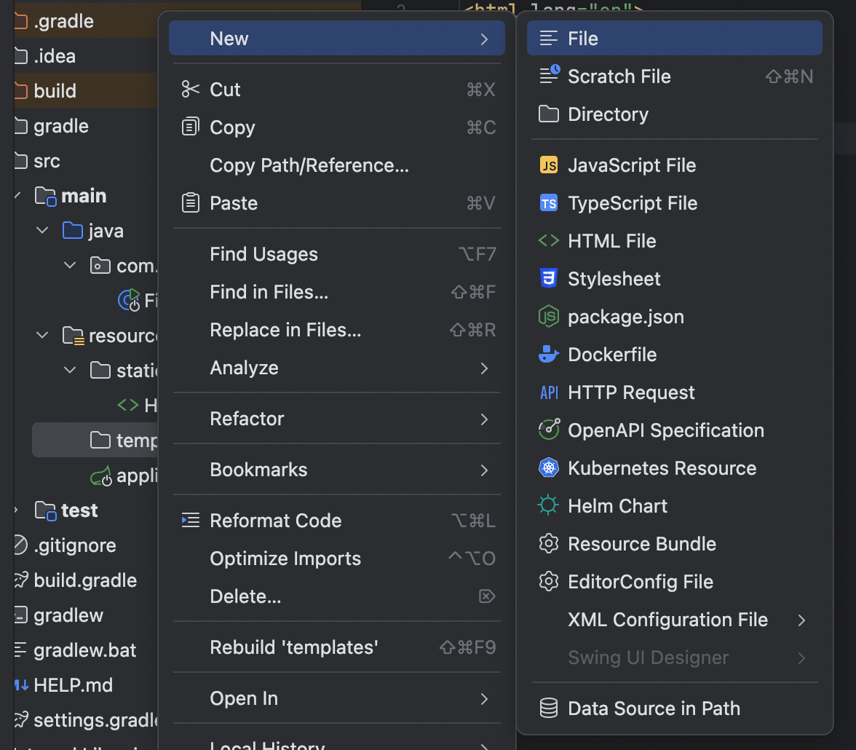856x750 pixels.
Task: Click the HTML File angle-brackets icon
Action: click(x=549, y=241)
